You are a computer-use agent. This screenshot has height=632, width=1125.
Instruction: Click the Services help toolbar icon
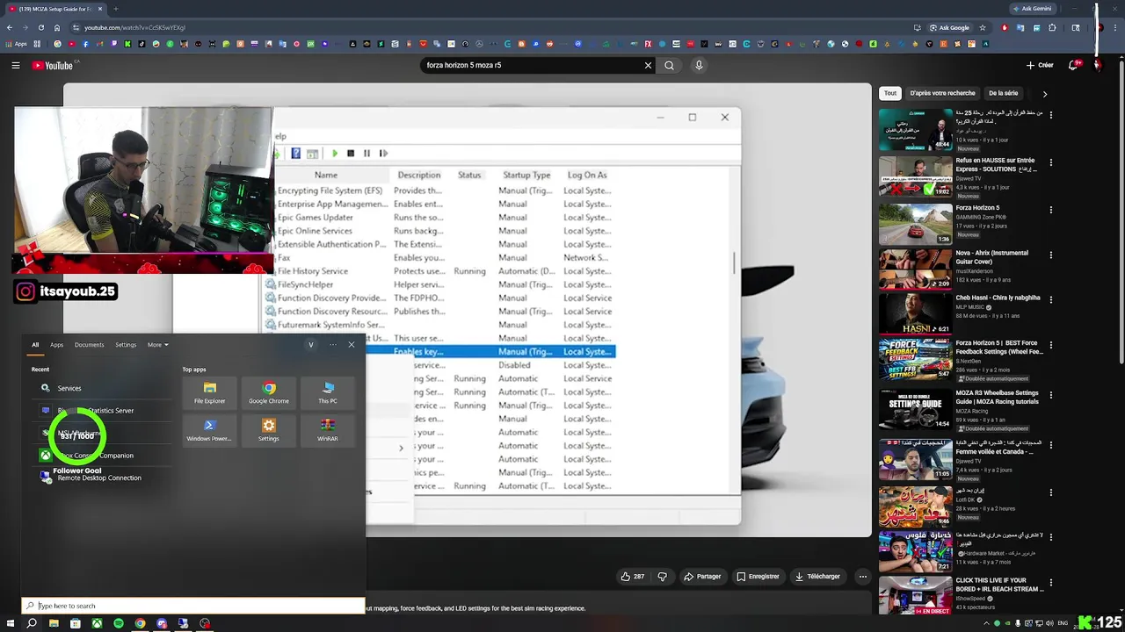[295, 154]
